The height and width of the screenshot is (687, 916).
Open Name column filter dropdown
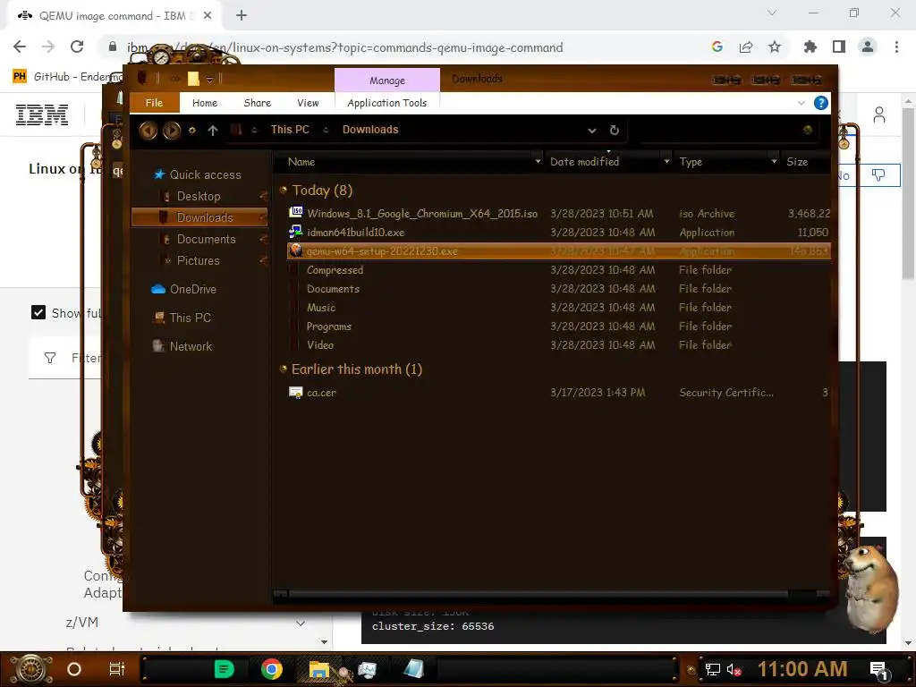click(x=538, y=161)
